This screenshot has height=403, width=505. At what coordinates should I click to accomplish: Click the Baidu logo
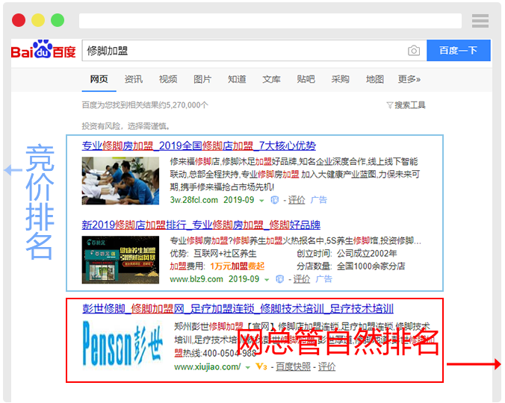pos(43,50)
